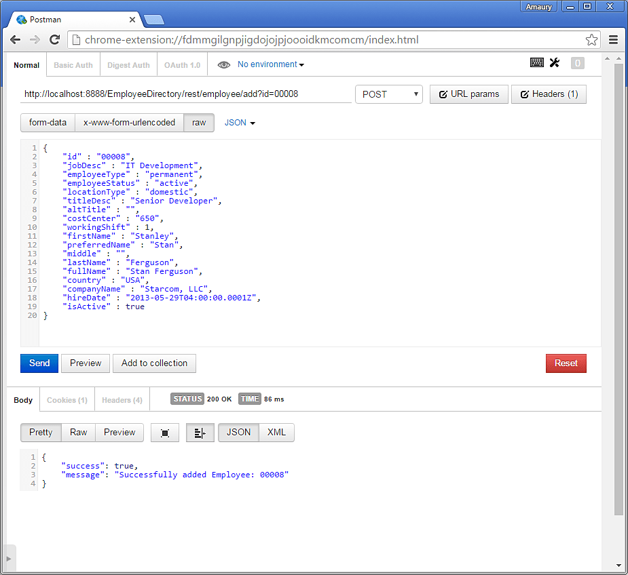Toggle line wrap icon in response

pyautogui.click(x=200, y=433)
